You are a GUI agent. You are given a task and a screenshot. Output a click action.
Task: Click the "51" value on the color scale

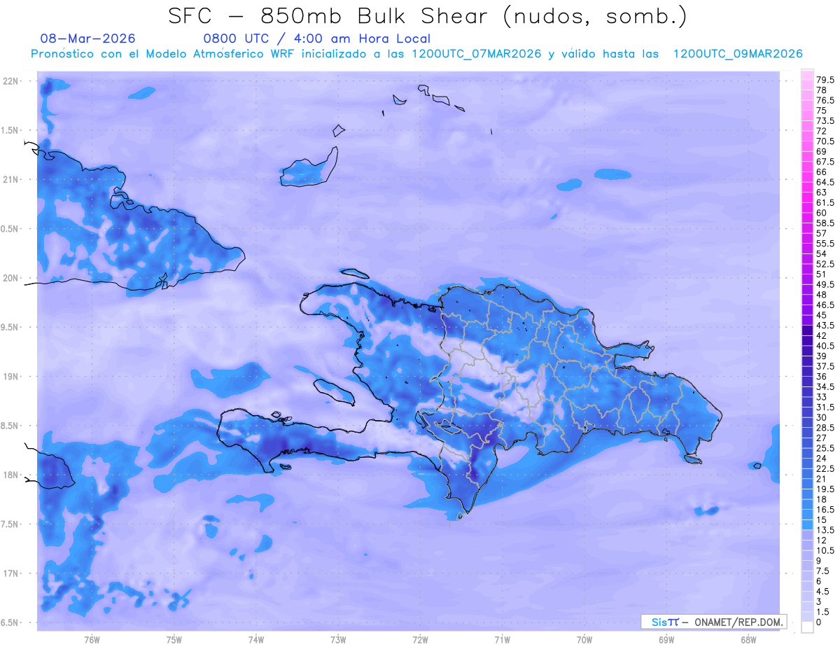click(822, 274)
